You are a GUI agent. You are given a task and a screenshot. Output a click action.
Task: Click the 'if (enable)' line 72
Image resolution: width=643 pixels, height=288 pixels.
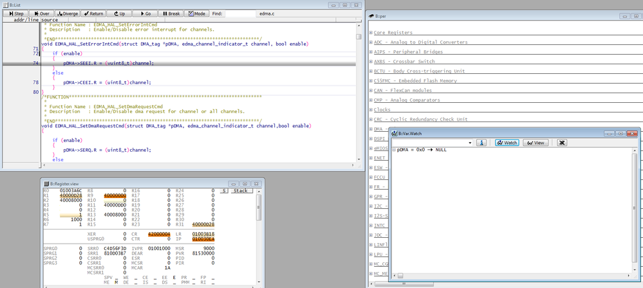coord(68,53)
